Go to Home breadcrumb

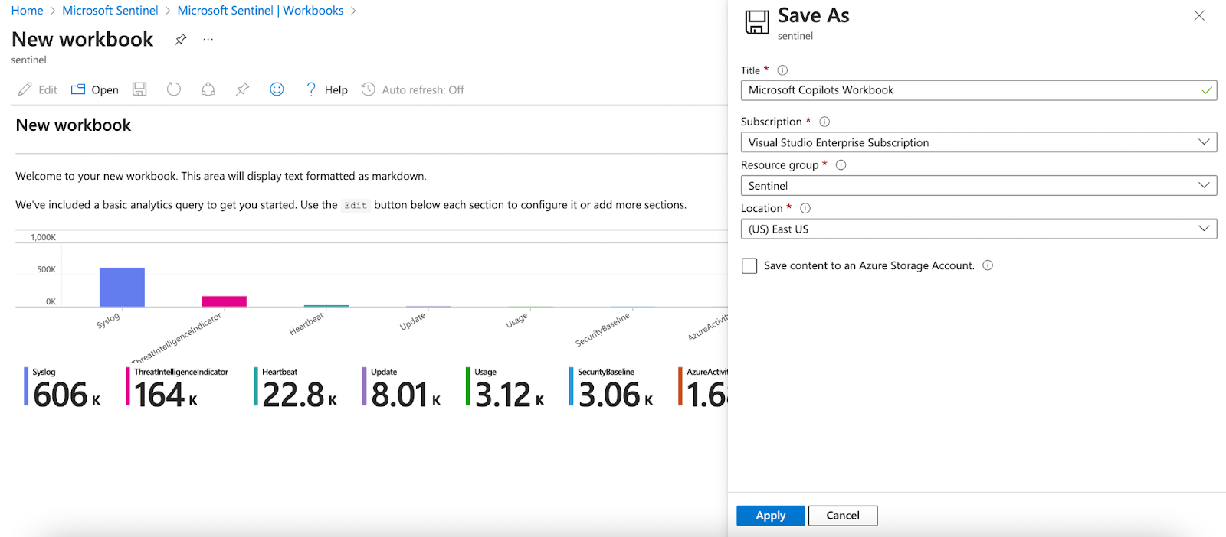(x=27, y=11)
